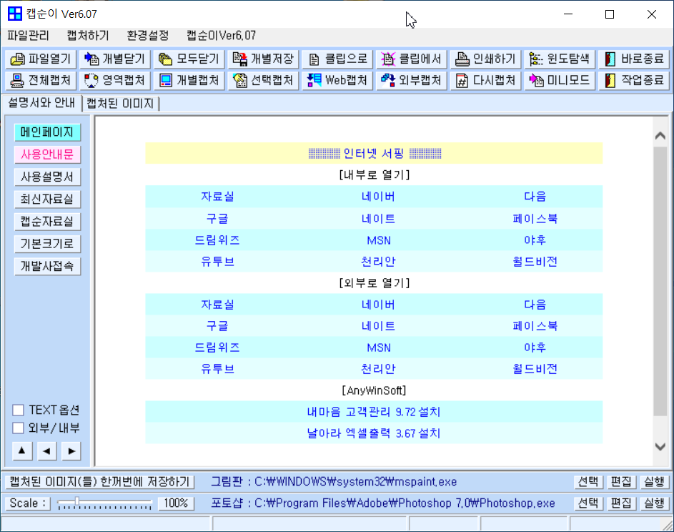Switch to 설명서와 안내 tab
This screenshot has width=674, height=532.
[41, 103]
